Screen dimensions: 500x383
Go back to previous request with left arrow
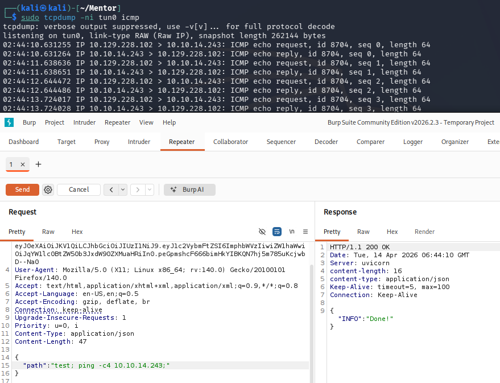pyautogui.click(x=110, y=190)
